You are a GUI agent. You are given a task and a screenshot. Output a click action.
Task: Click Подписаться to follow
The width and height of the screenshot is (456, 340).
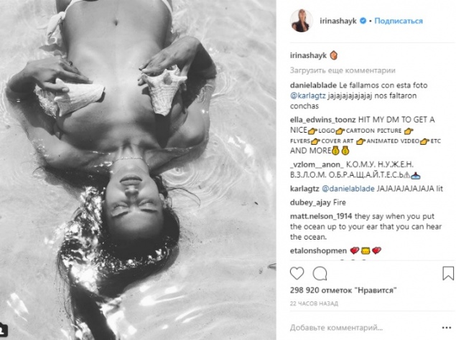[x=399, y=21]
